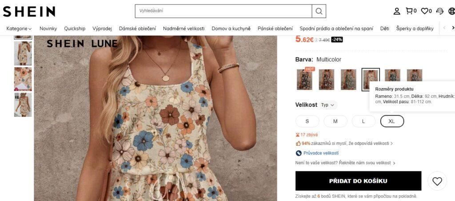Viewport: 455px width, 201px height.
Task: Go to Dámské oblečení category
Action: pyautogui.click(x=137, y=29)
